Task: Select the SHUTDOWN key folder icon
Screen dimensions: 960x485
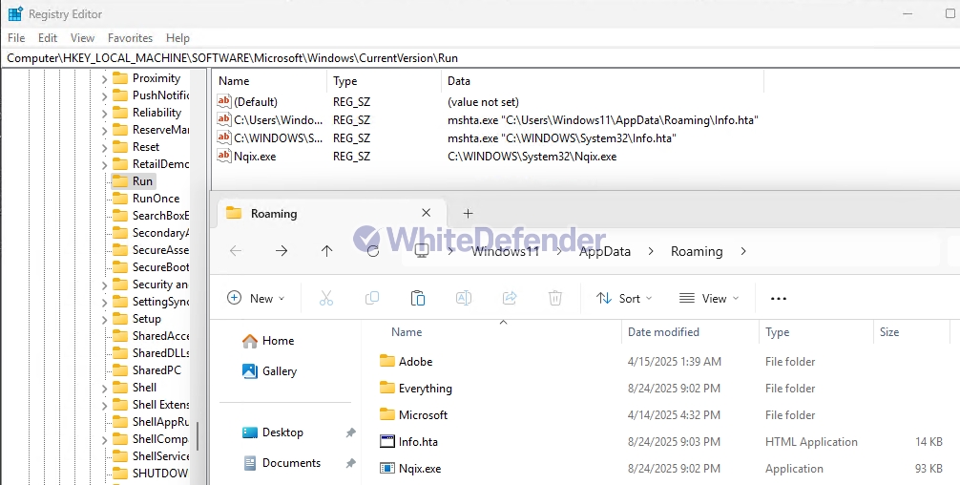Action: tap(120, 474)
